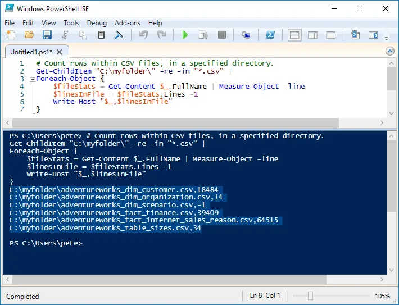
Task: Click the PS C:\Users\pete> console prompt line
Action: click(x=46, y=243)
